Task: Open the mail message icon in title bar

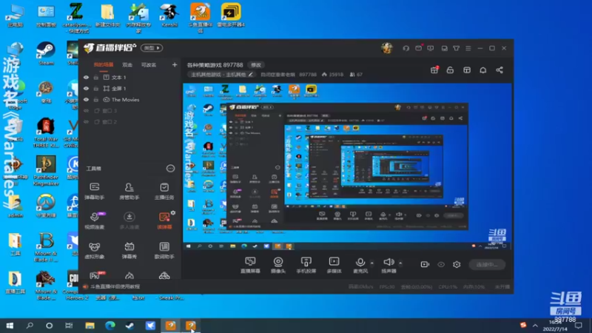Action: coord(418,48)
